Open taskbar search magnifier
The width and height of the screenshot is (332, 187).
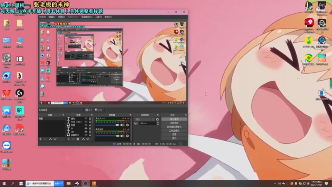point(12,184)
